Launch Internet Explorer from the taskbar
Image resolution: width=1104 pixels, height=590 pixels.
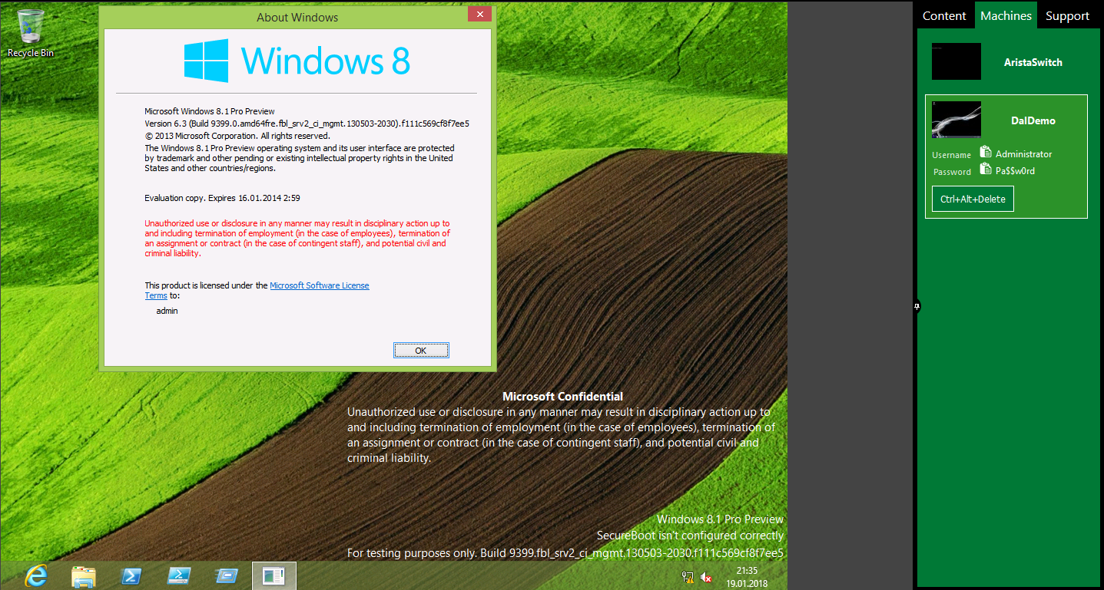36,575
